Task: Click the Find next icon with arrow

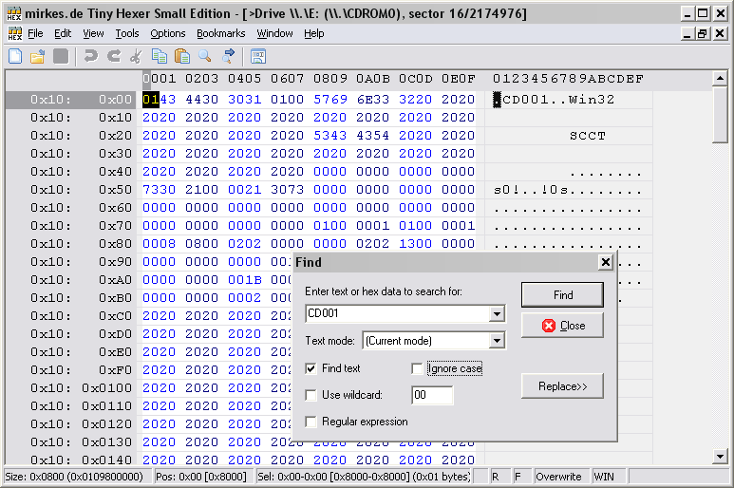Action: click(x=228, y=57)
